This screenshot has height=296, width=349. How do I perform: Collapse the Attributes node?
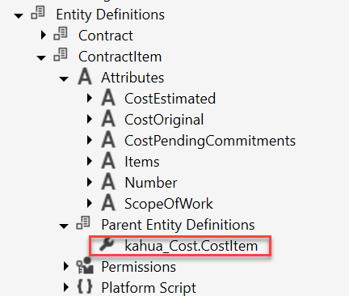pyautogui.click(x=64, y=78)
